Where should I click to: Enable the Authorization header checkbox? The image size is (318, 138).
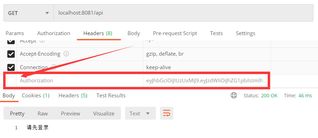coord(11,81)
